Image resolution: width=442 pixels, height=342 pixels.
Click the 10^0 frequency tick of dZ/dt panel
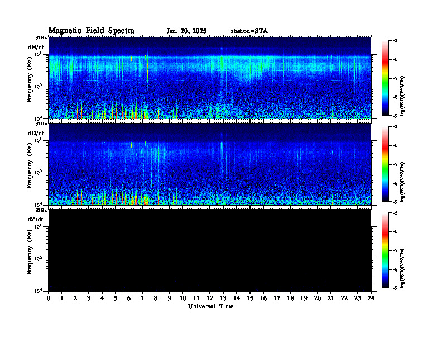tap(38, 259)
